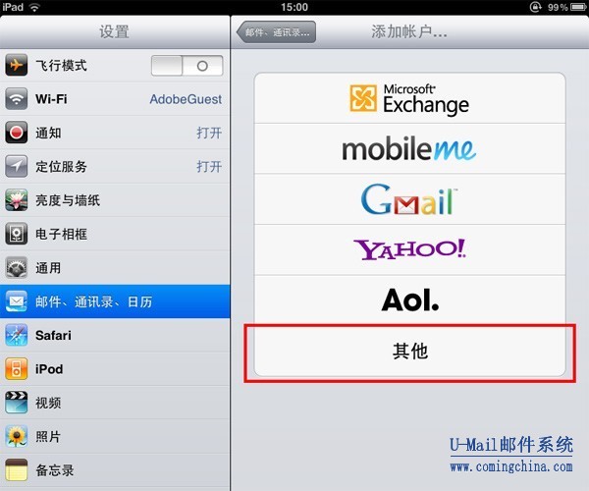Select AdobeGuest Wi-Fi network value

(186, 99)
